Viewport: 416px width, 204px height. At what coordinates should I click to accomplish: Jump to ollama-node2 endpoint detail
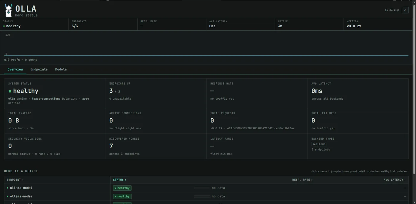tap(21, 196)
